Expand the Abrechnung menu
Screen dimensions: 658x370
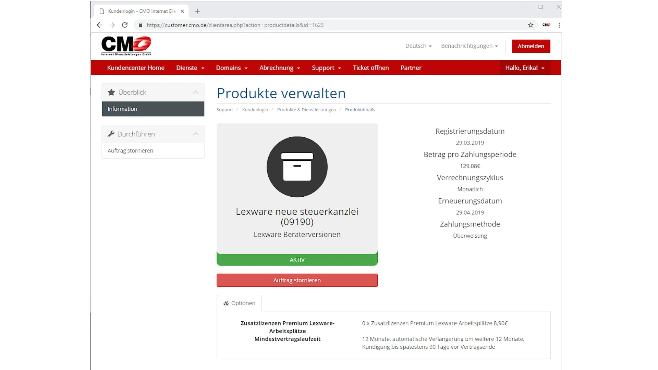point(280,68)
